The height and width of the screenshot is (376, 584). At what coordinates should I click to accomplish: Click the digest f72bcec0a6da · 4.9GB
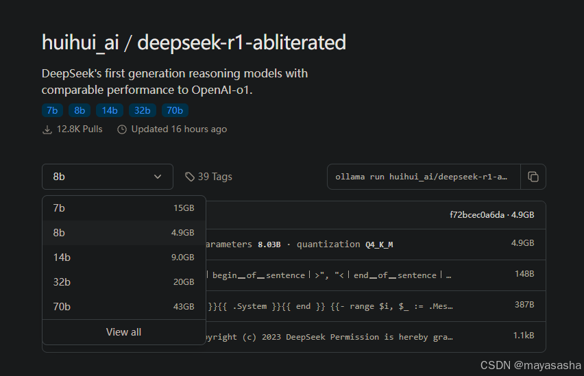click(x=492, y=215)
